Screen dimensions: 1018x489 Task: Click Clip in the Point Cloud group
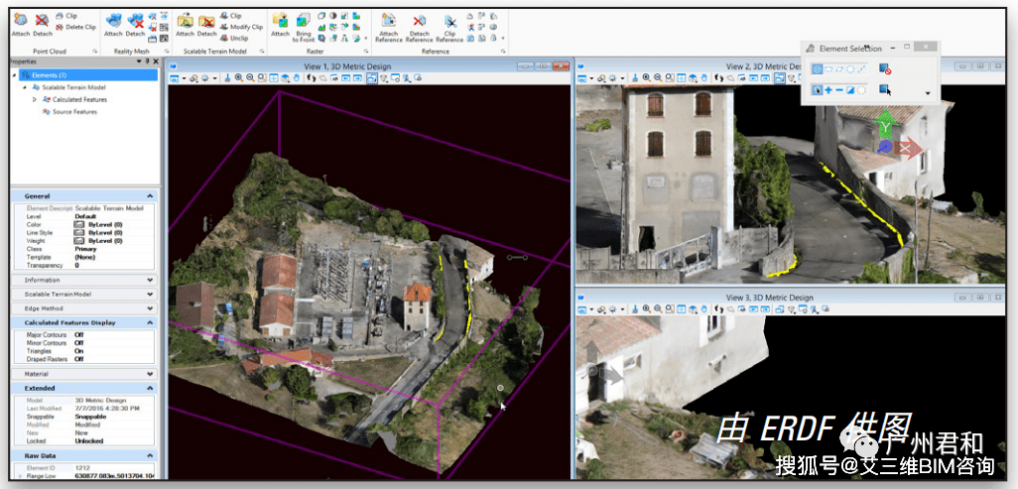pos(66,16)
